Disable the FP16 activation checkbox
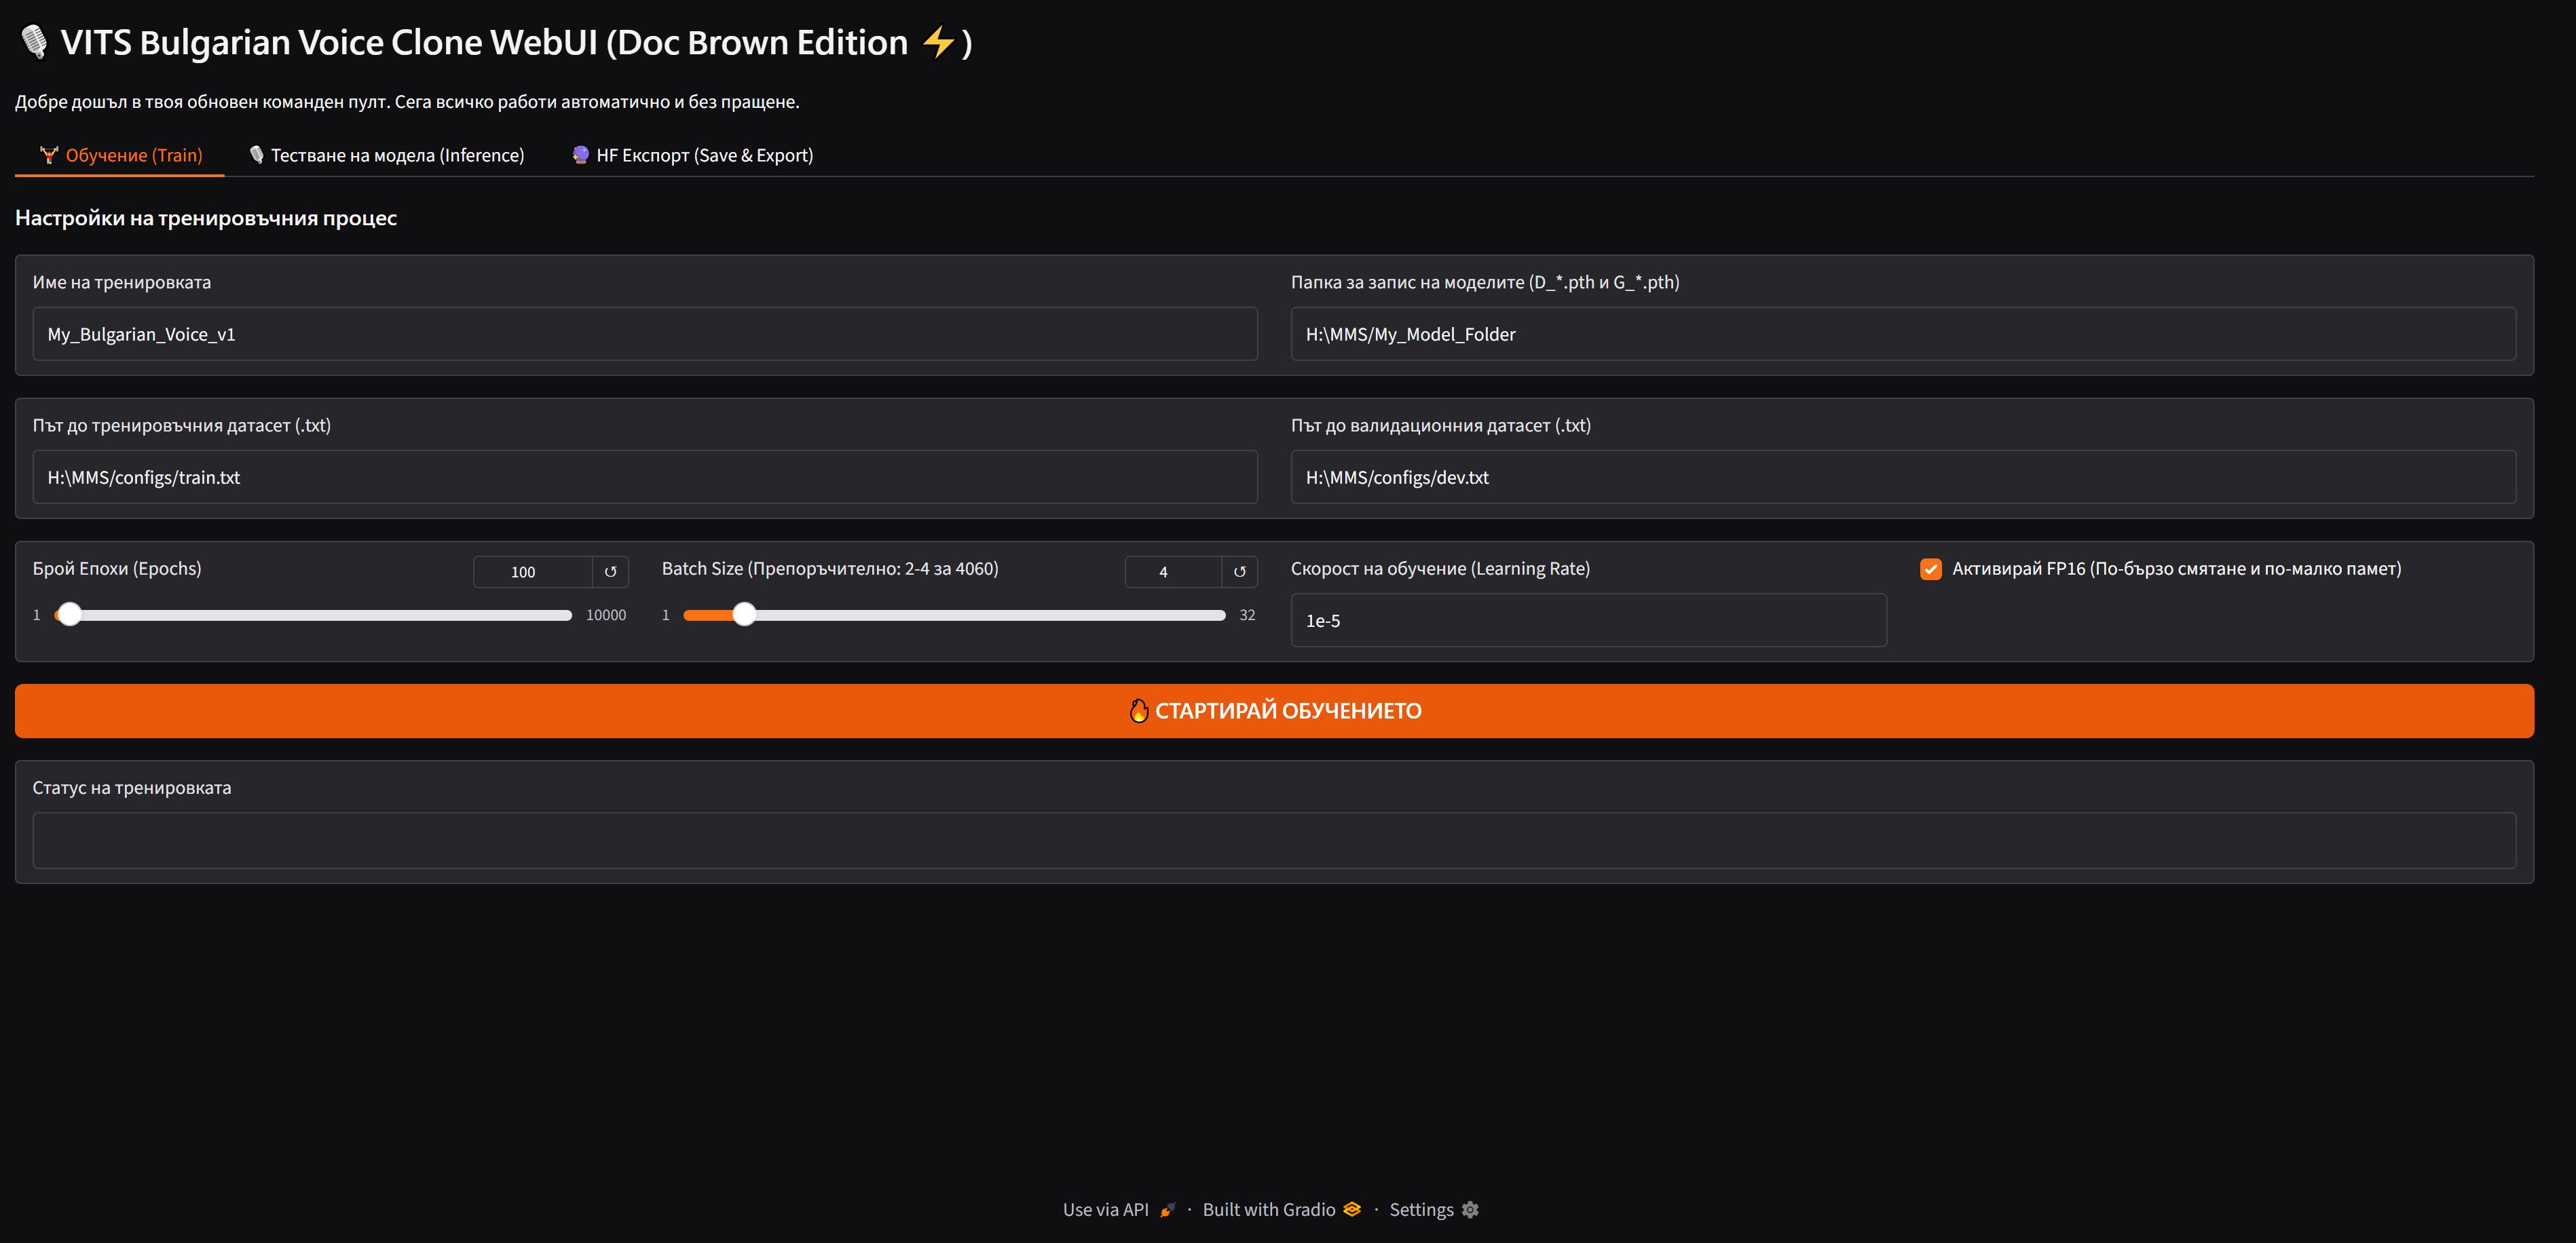This screenshot has width=2576, height=1243. tap(1930, 569)
